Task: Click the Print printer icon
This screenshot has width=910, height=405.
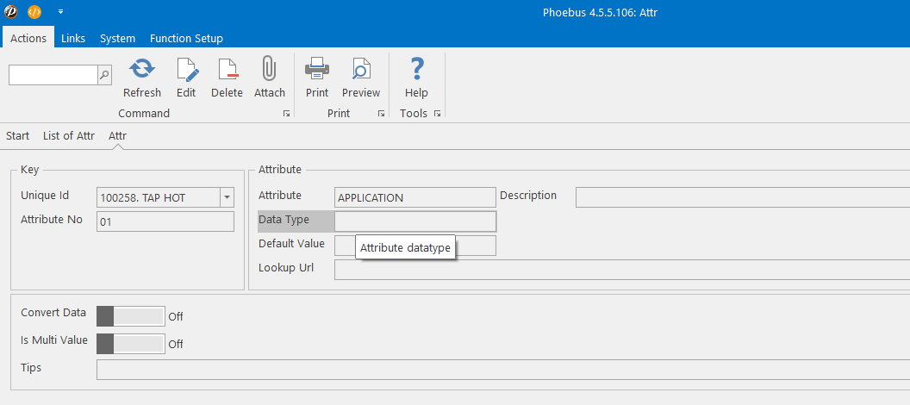Action: (317, 69)
